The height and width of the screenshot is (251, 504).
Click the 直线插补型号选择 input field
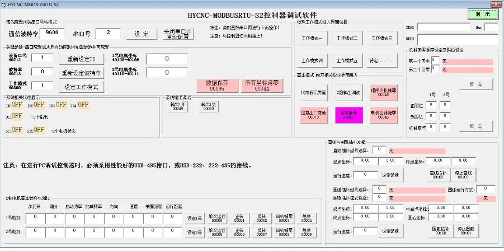click(380, 150)
